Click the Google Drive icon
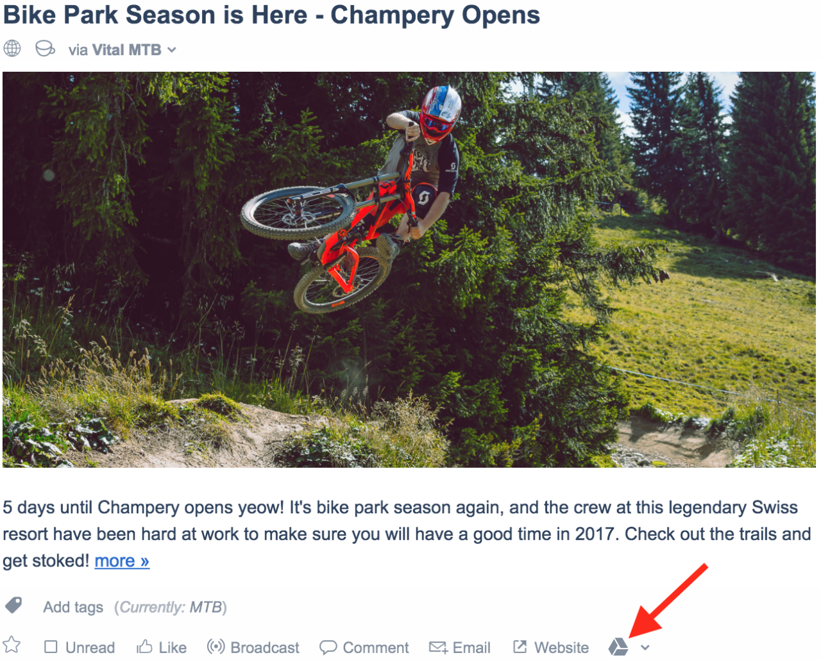 click(618, 647)
